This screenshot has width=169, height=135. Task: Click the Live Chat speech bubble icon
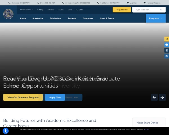click(128, 3)
